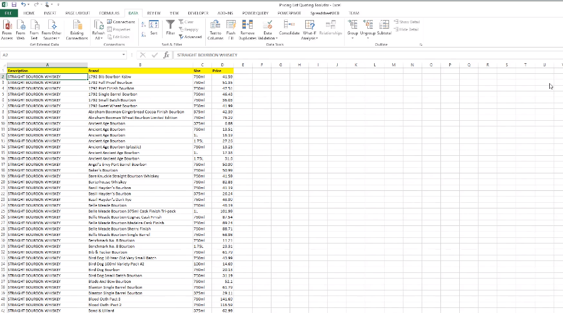Switch to the FORMULAS tab

(x=109, y=13)
